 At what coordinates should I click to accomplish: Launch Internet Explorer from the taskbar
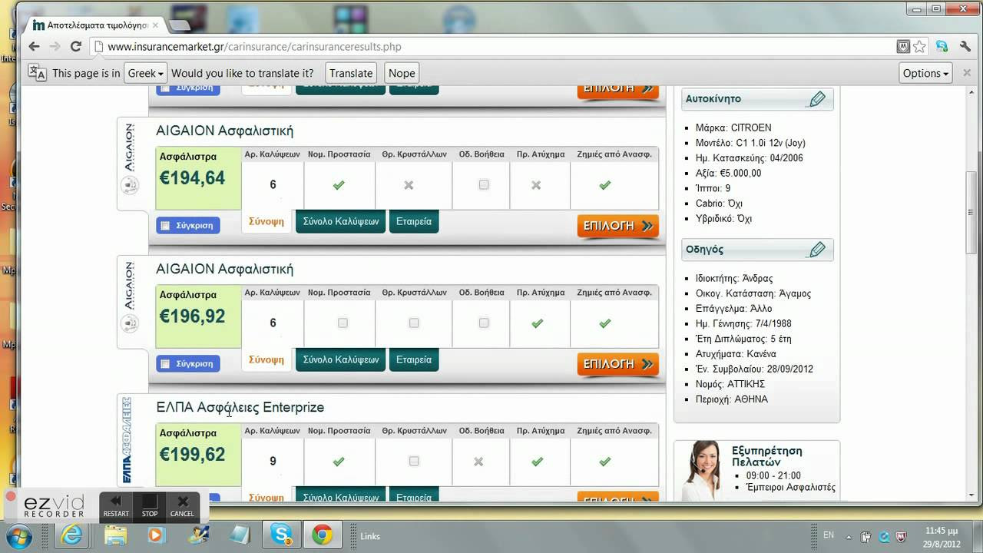point(73,535)
